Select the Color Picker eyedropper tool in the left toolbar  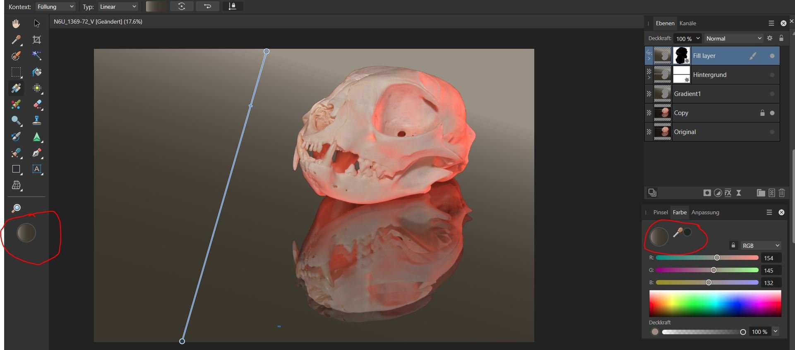[x=16, y=40]
